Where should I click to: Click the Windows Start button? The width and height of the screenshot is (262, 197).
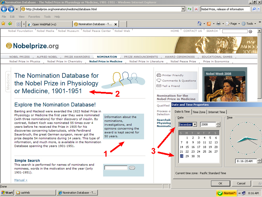tap(7, 193)
